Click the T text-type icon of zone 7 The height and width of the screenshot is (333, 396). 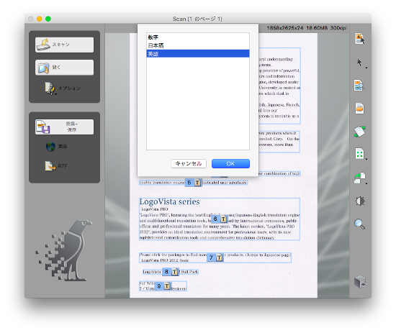point(219,257)
